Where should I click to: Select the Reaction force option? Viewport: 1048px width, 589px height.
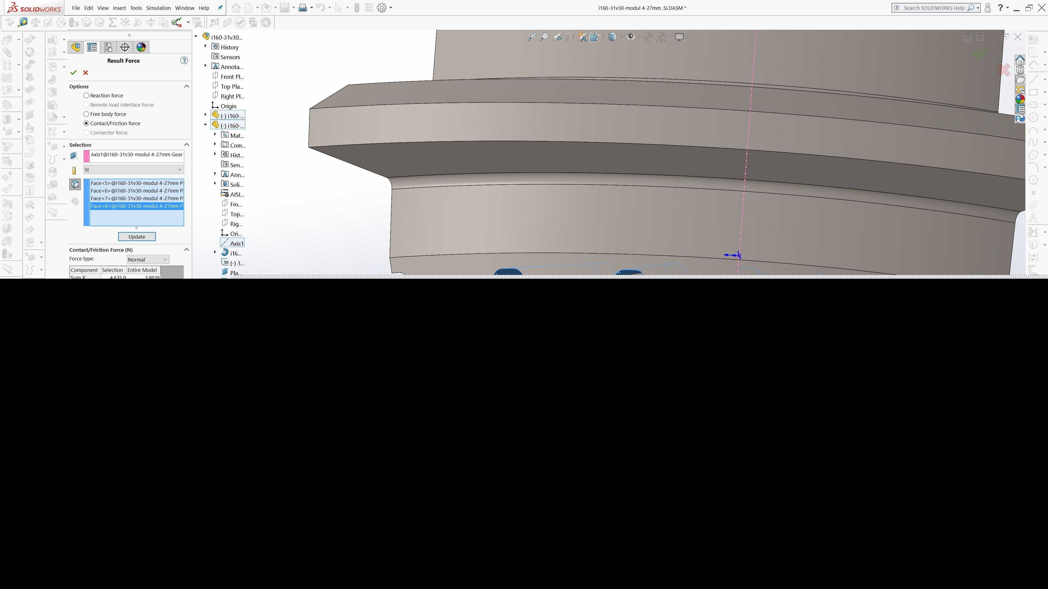tap(86, 95)
